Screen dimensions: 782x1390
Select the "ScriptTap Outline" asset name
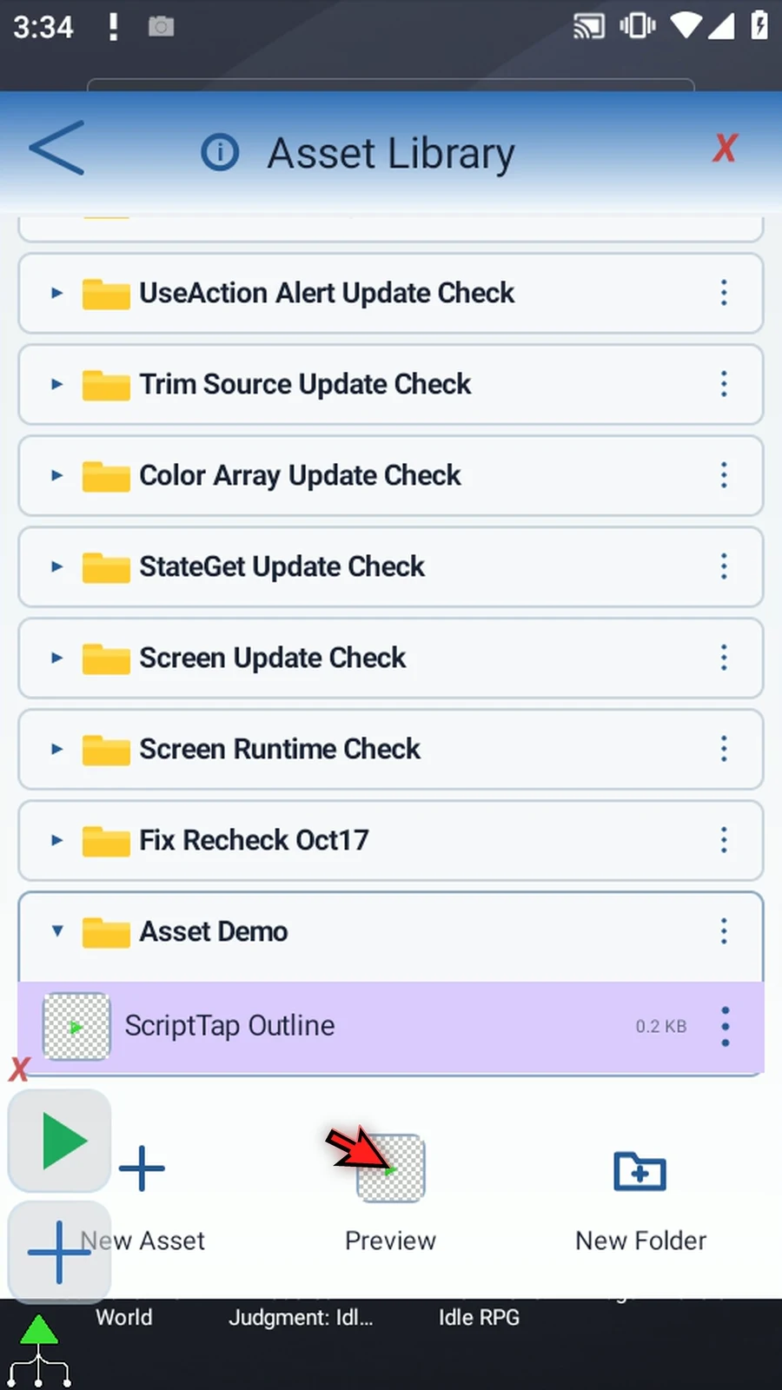click(229, 1026)
